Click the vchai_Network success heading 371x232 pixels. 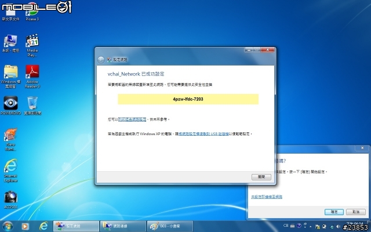(x=136, y=74)
